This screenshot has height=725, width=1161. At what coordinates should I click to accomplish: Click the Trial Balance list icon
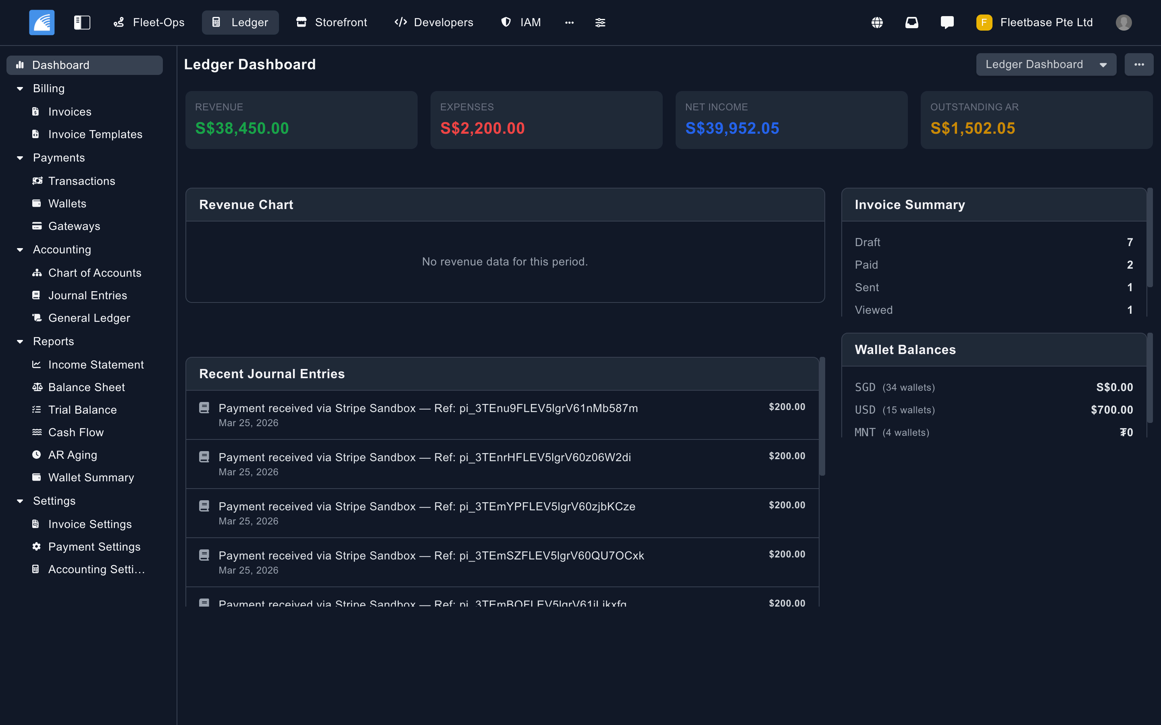click(x=36, y=410)
